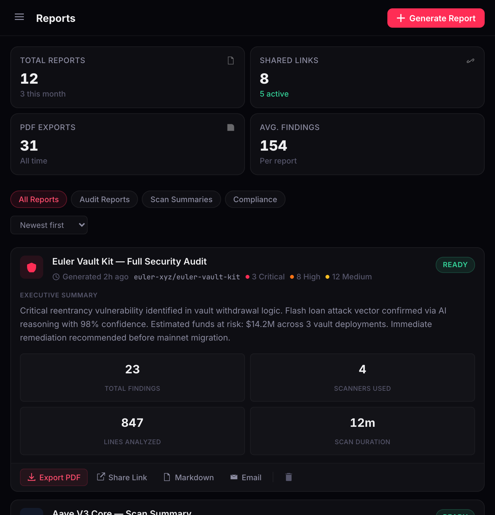Screen dimensions: 495x515
Task: Click the clock icon beside Generated 2h ago
Action: coord(56,277)
